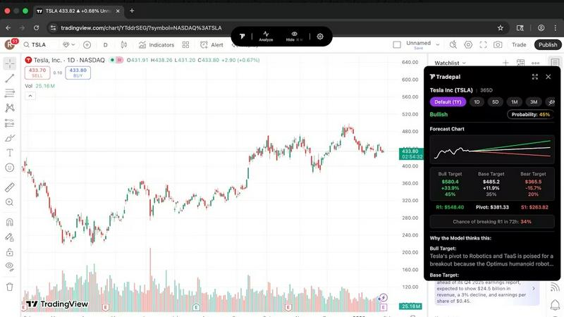Switch to the 1D forecast tab
This screenshot has width=564, height=317.
[x=477, y=102]
